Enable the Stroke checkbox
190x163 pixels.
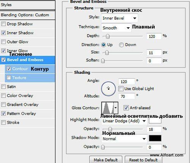[x=3, y=122]
